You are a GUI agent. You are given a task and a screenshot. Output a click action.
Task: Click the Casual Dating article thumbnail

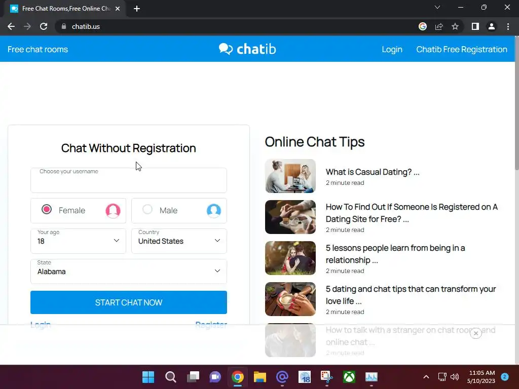pyautogui.click(x=290, y=176)
